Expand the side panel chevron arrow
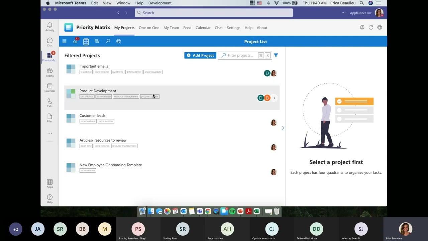Viewport: 428px width, 241px height. point(283,128)
